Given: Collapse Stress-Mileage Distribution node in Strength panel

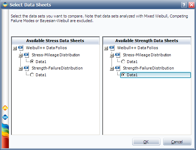Looking at the screenshot, I should tap(112, 55).
